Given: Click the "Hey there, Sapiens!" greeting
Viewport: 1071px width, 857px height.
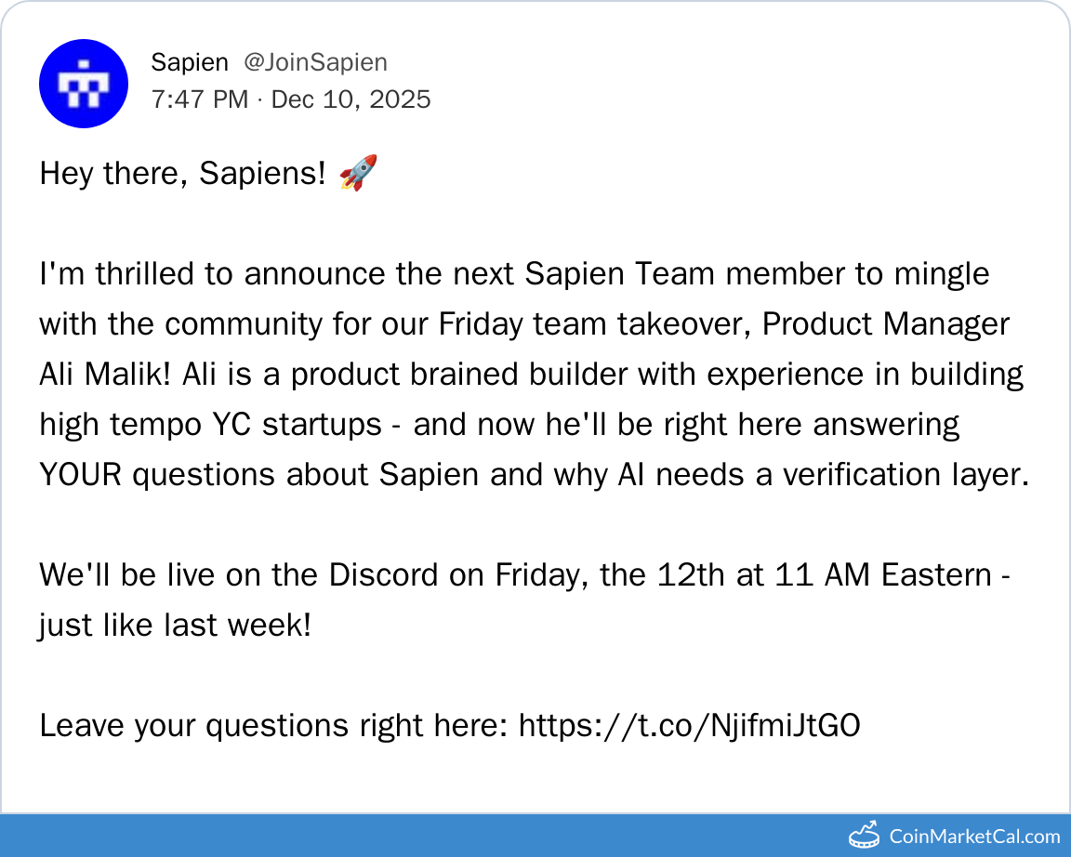Looking at the screenshot, I should coord(183,174).
